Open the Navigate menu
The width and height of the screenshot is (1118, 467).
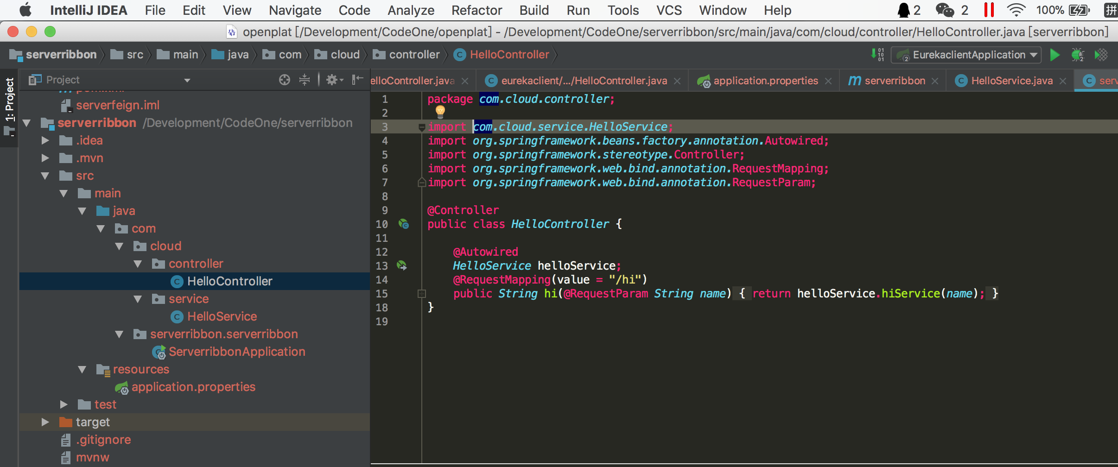(295, 10)
